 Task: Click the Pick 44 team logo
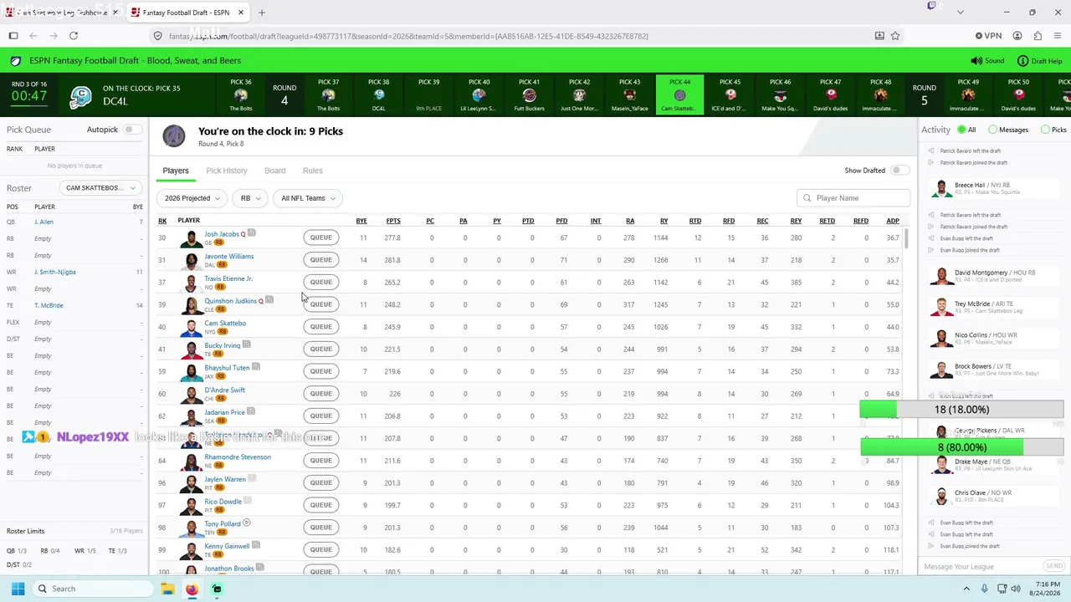[679, 95]
